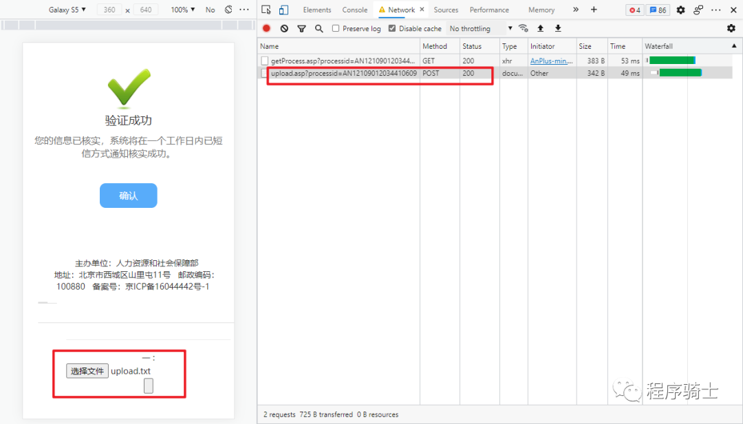Tick the checkbox beside the upload.asp request
This screenshot has height=424, width=743.
click(x=265, y=73)
